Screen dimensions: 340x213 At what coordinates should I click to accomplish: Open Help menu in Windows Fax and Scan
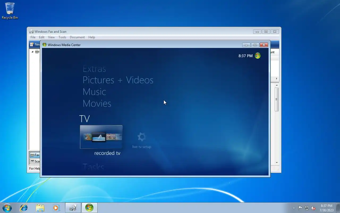click(92, 37)
